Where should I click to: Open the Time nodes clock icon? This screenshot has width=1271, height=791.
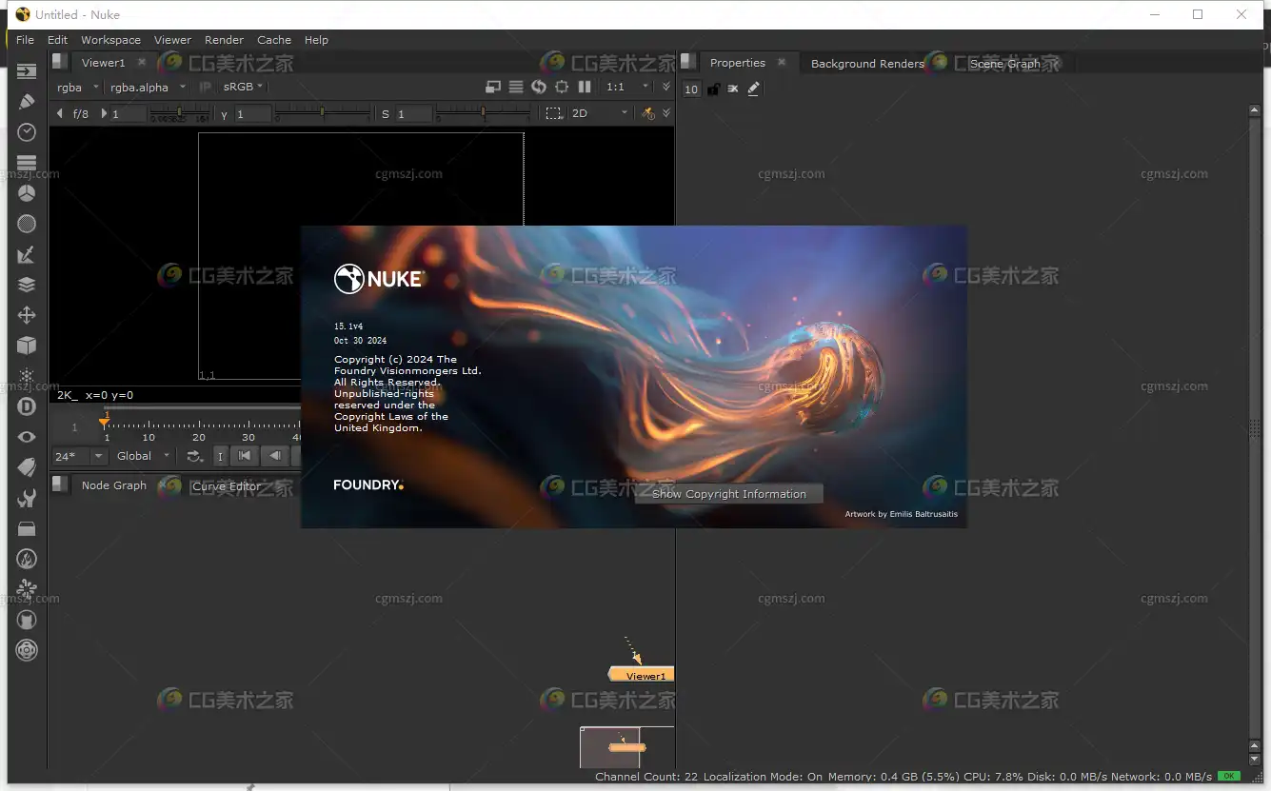coord(27,132)
